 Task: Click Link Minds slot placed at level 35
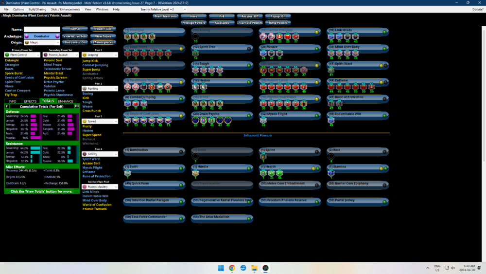coord(331,37)
